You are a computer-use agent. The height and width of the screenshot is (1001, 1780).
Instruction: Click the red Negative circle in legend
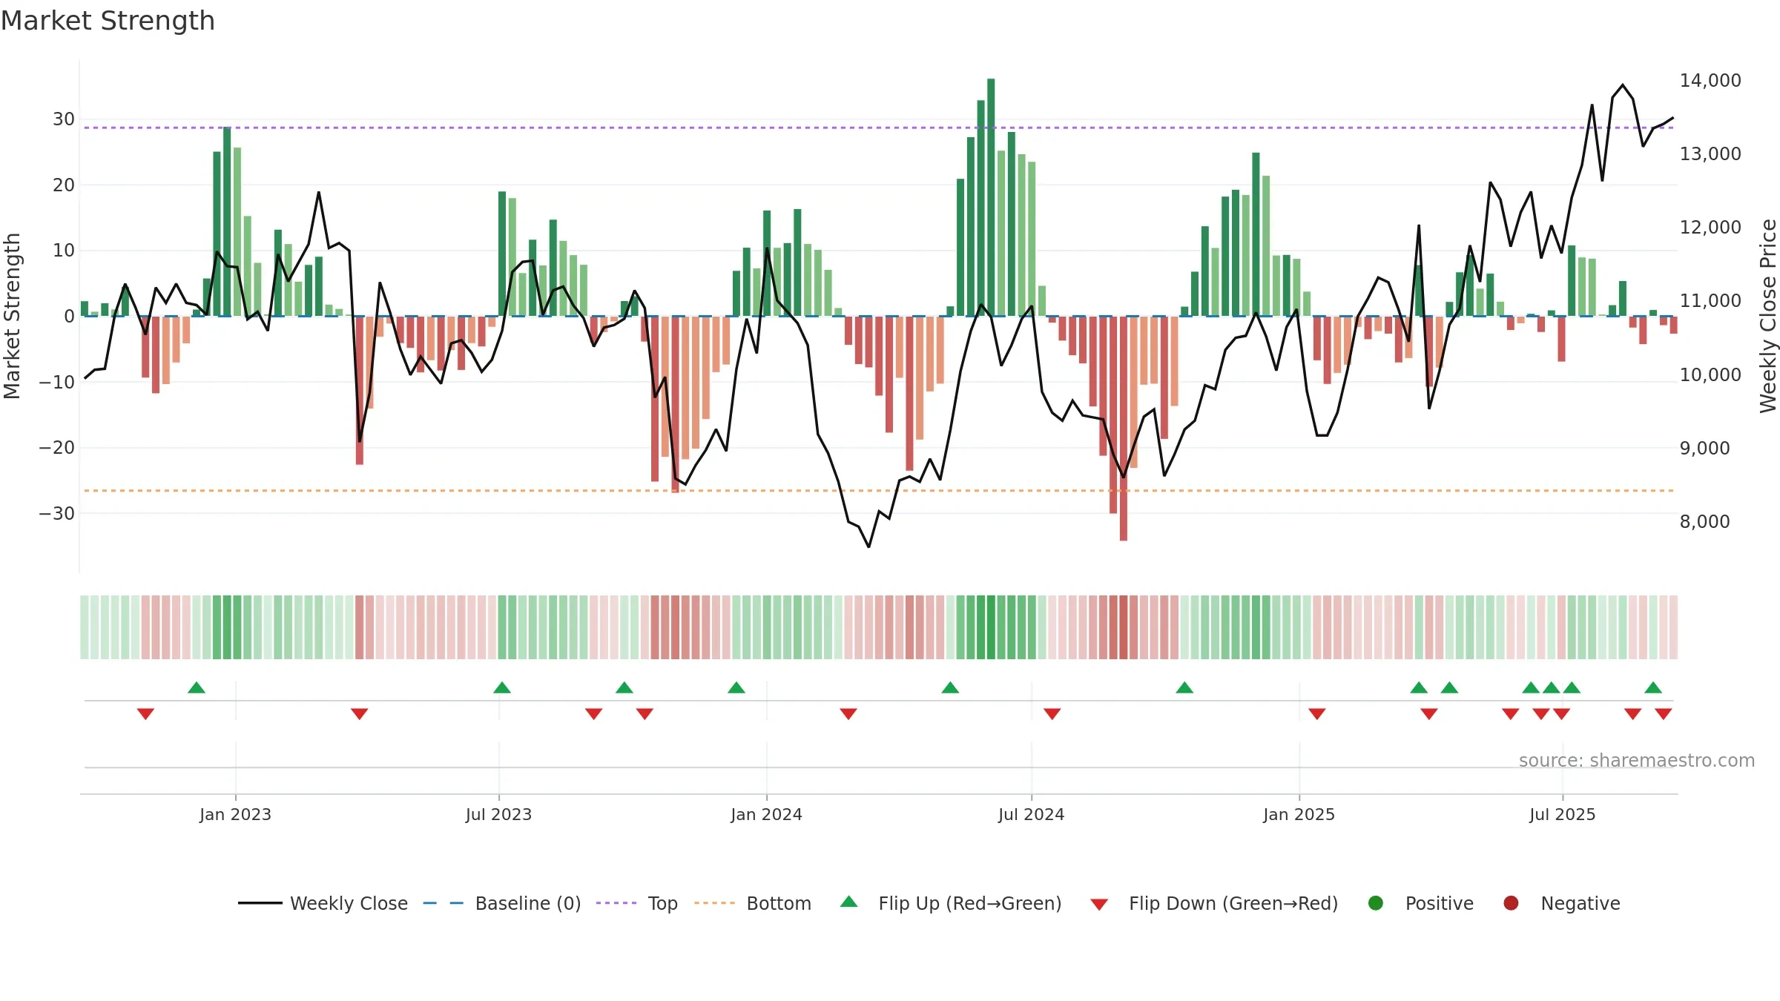coord(1511,903)
